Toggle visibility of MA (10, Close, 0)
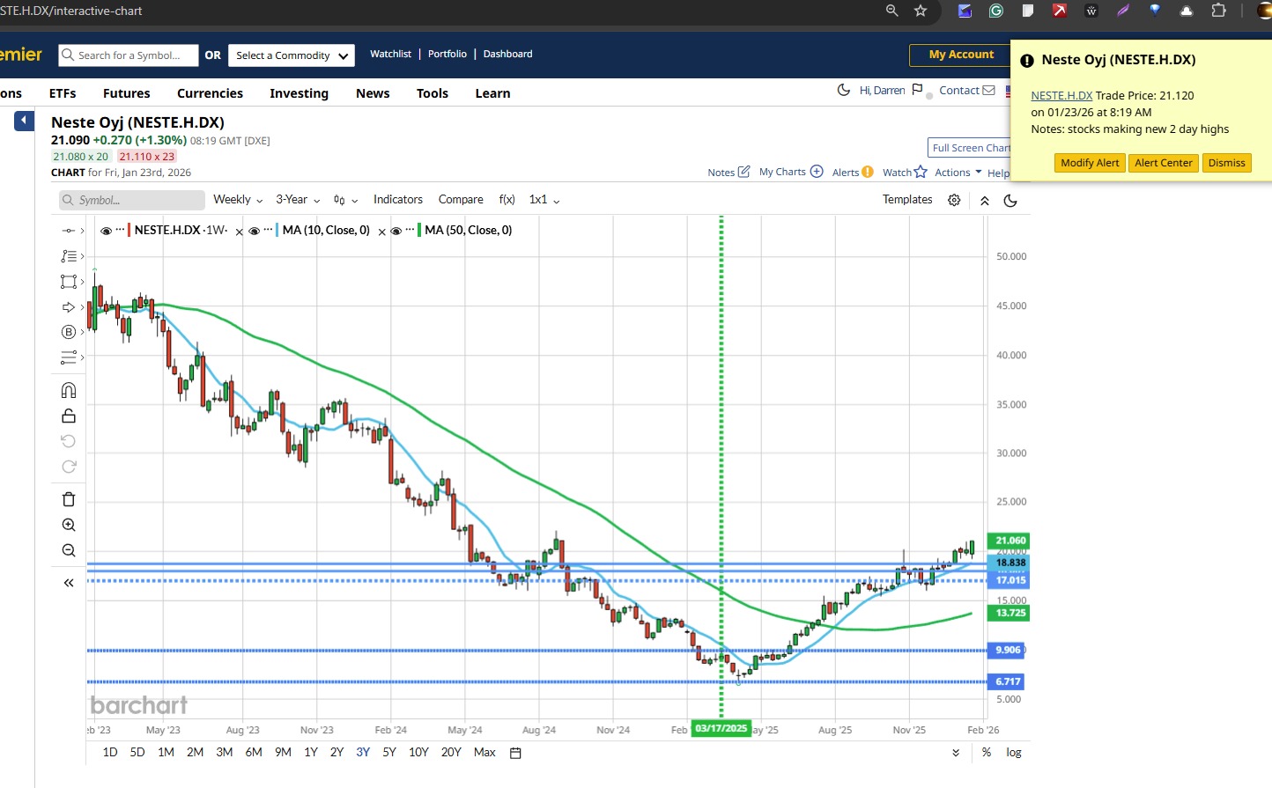Screen dimensions: 1272x788 pyautogui.click(x=254, y=231)
